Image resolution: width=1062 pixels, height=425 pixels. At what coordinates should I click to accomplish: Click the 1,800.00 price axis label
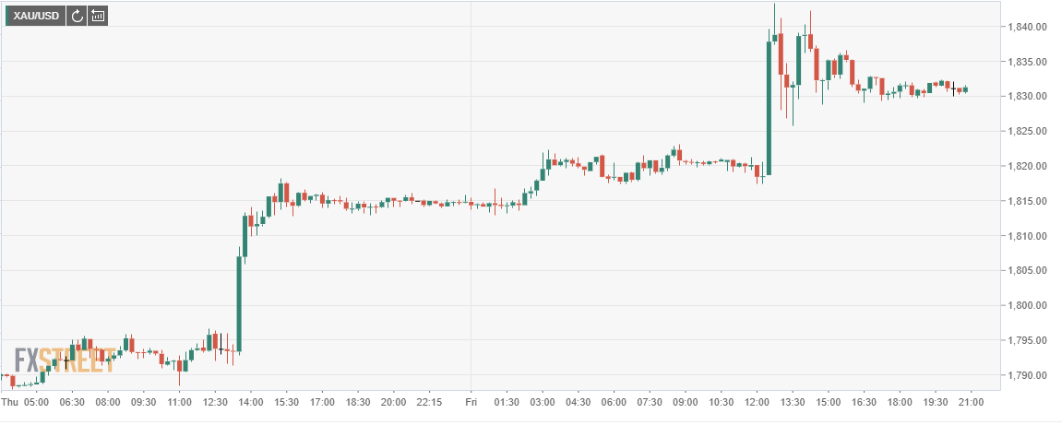click(1026, 306)
